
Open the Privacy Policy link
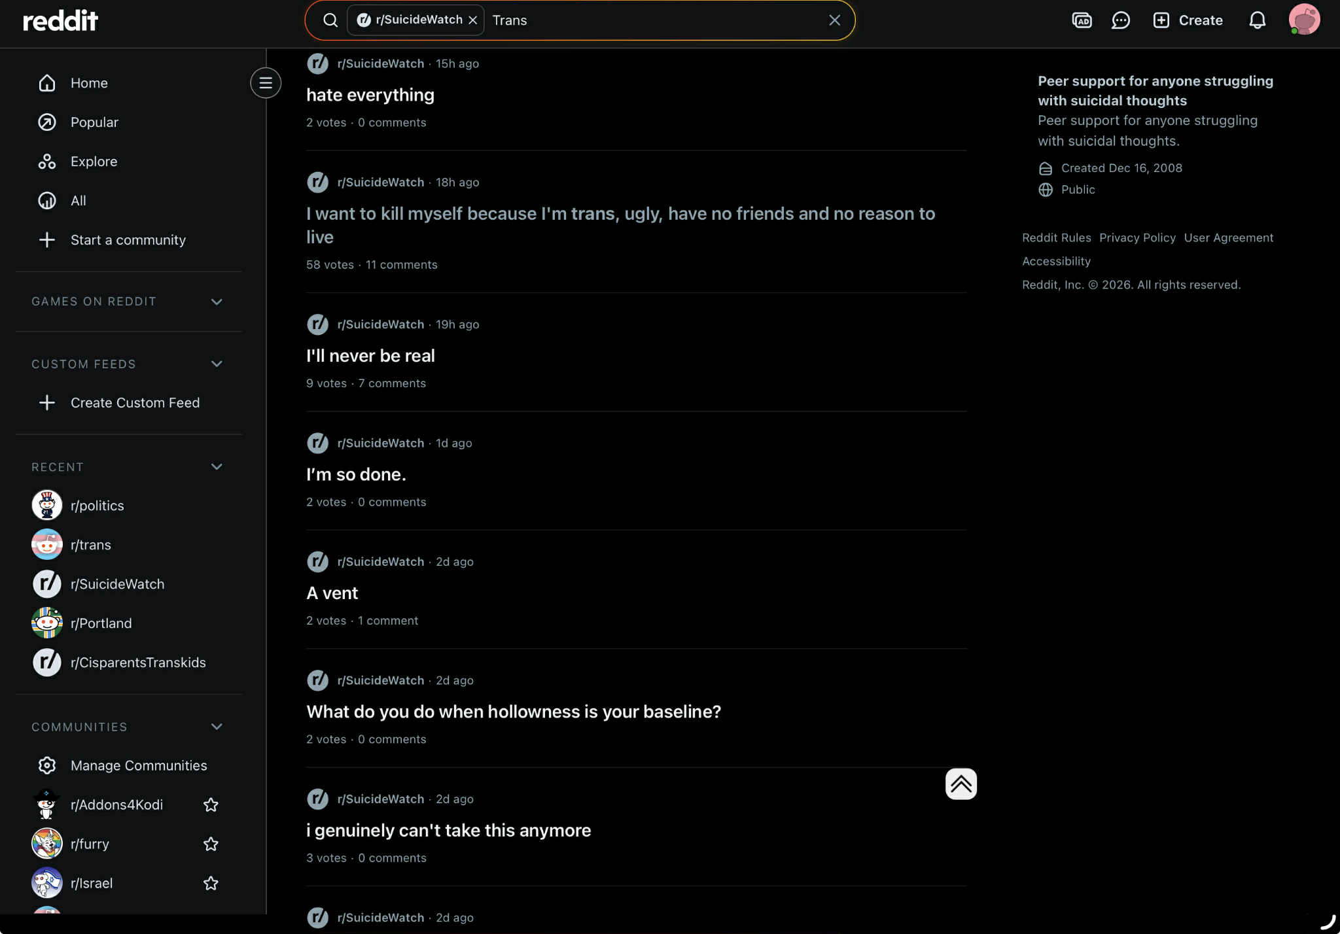[1137, 237]
